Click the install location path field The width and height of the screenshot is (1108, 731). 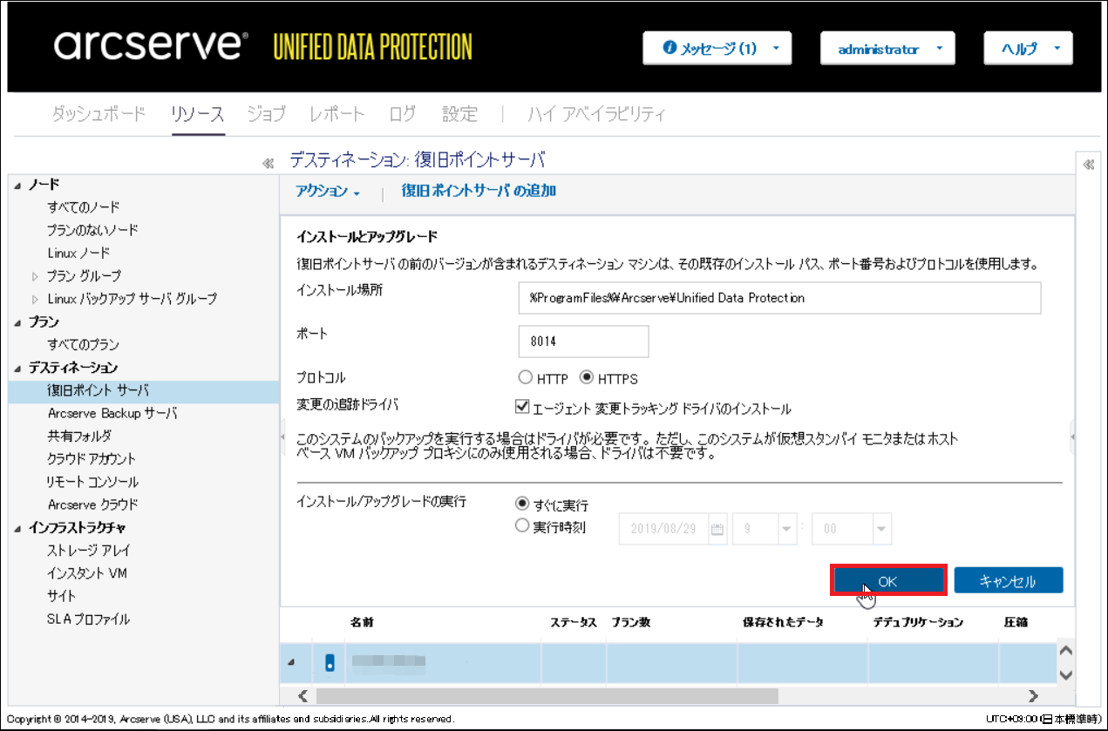tap(779, 297)
